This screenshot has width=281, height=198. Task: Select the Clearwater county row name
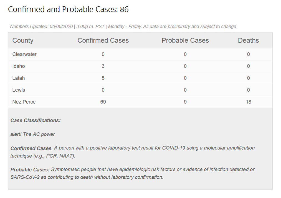click(24, 54)
